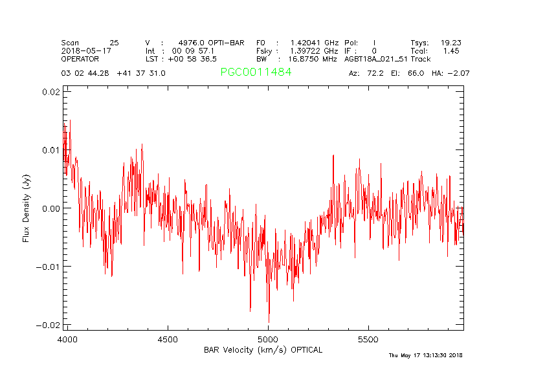The width and height of the screenshot is (545, 385).
Task: Click the Thu May 17 timestamp footer
Action: [425, 355]
